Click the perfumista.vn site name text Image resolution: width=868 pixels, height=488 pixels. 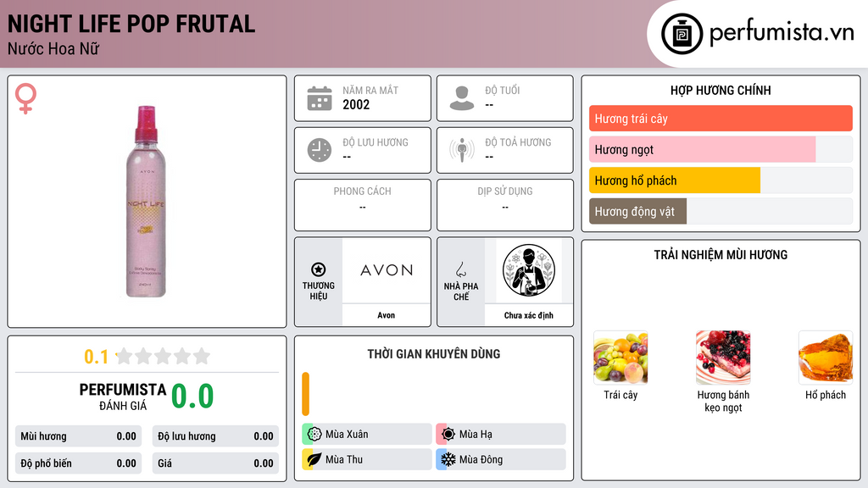pyautogui.click(x=782, y=33)
